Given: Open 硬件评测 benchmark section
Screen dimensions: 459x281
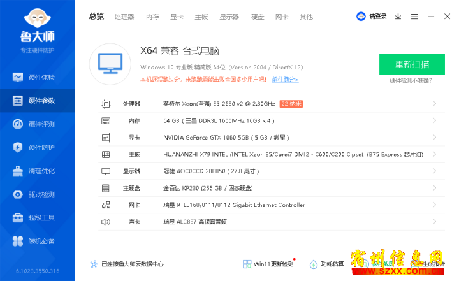Looking at the screenshot, I should tap(38, 124).
